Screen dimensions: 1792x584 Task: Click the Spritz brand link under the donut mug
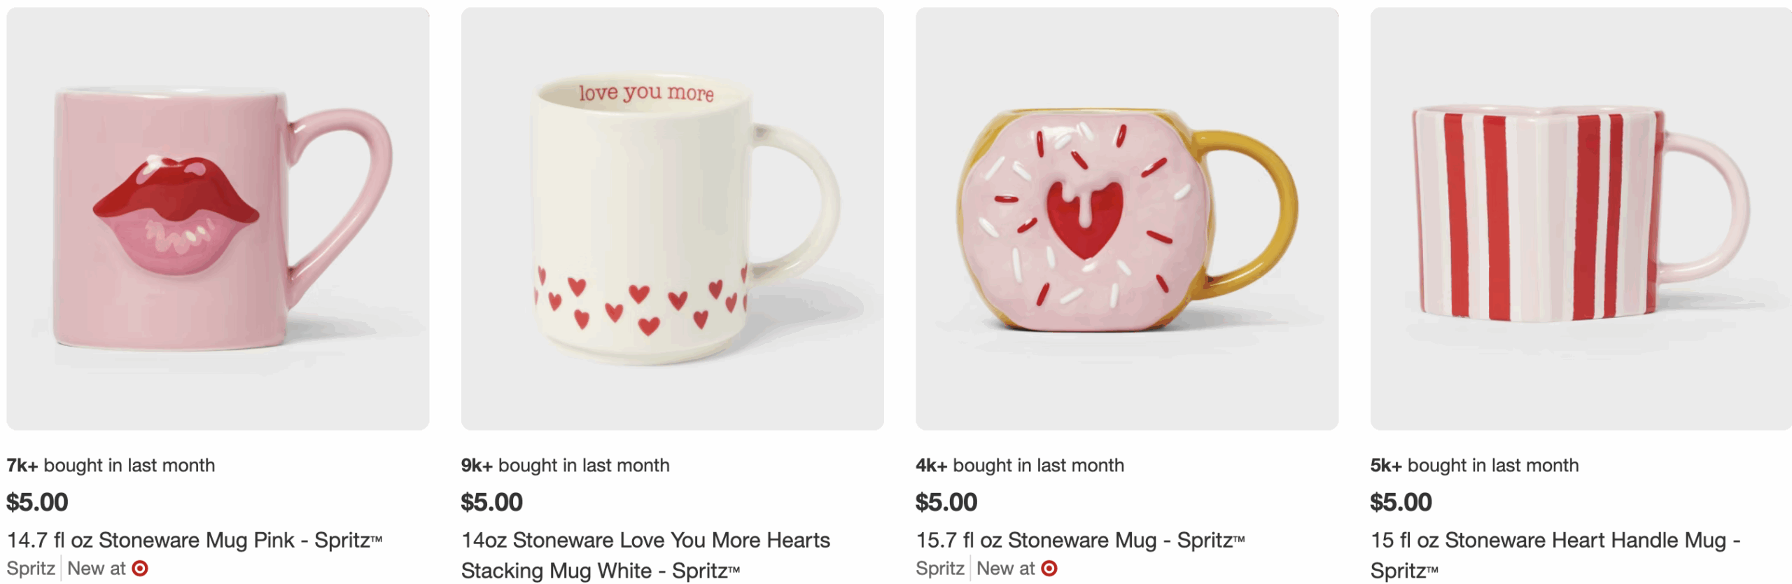click(939, 568)
